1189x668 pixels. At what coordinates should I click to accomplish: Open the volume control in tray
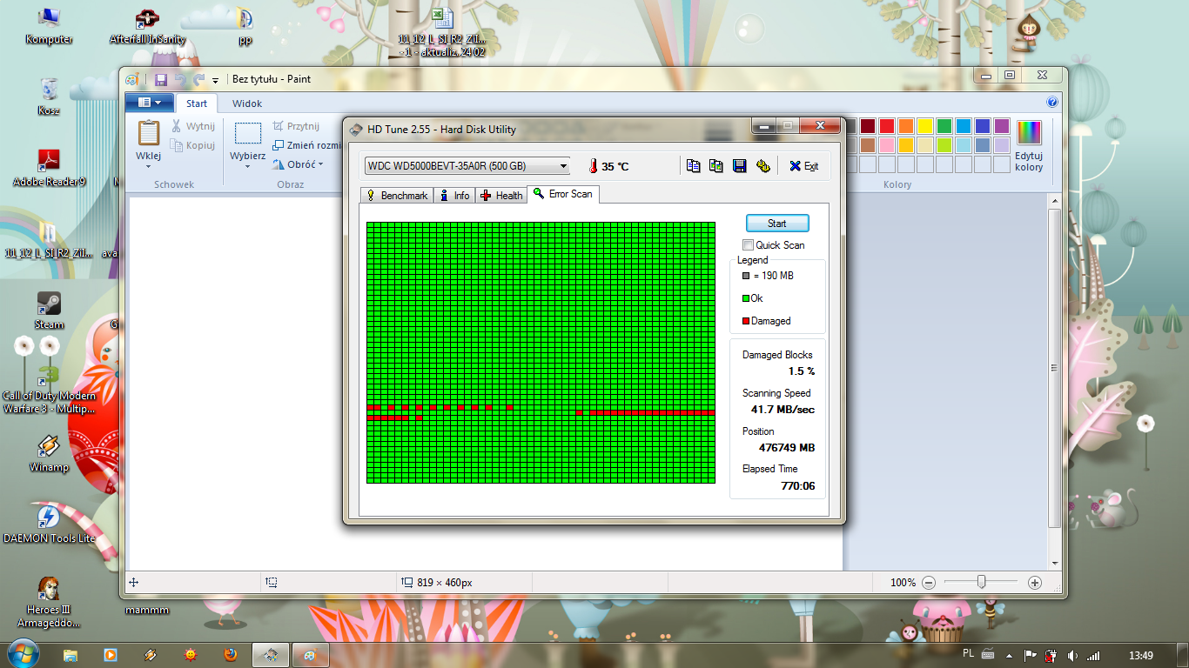pos(1072,656)
